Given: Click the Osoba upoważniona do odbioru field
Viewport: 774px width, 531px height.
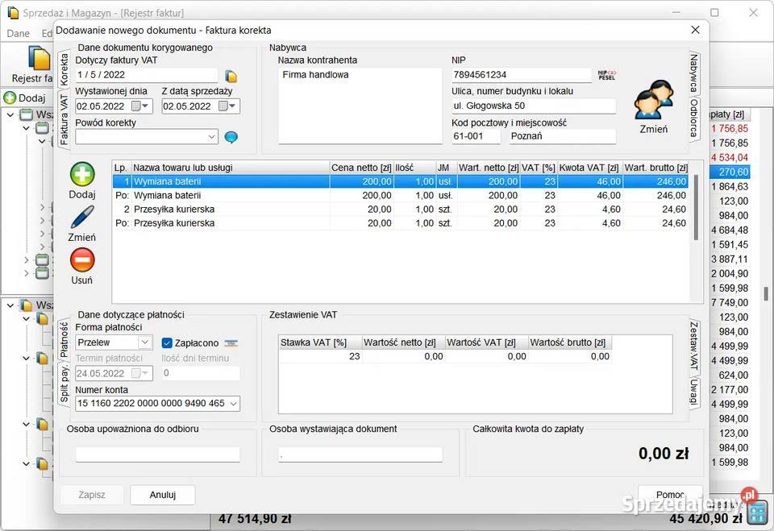Looking at the screenshot, I should [x=157, y=454].
